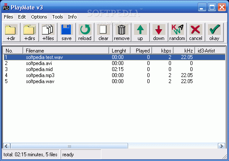Sort by the Played column header
Image resolution: width=229 pixels, height=161 pixels.
(x=141, y=51)
